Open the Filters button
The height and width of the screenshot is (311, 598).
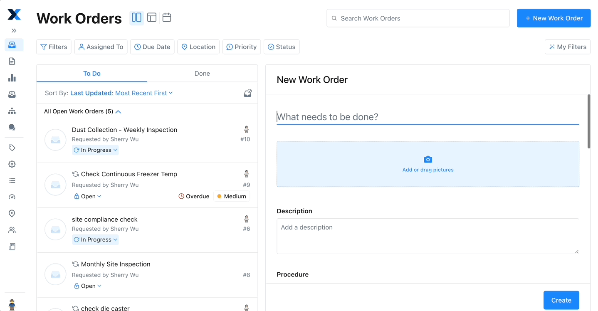(54, 47)
